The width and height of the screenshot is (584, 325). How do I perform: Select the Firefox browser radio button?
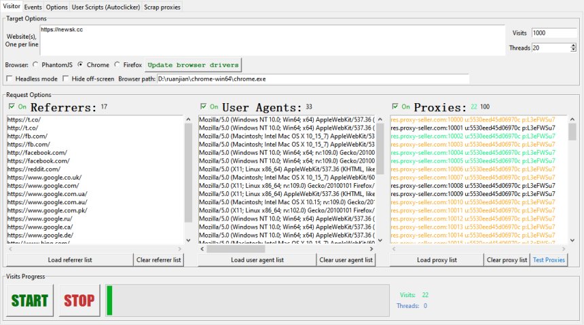[x=117, y=65]
